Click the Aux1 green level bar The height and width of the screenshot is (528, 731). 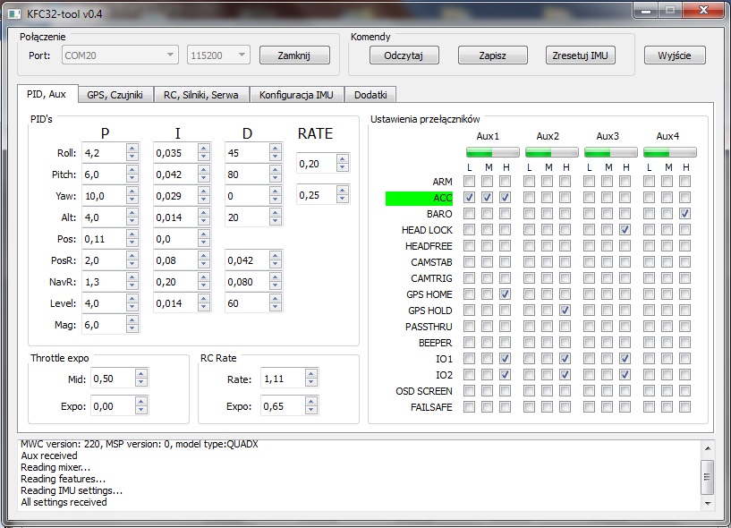pyautogui.click(x=487, y=153)
